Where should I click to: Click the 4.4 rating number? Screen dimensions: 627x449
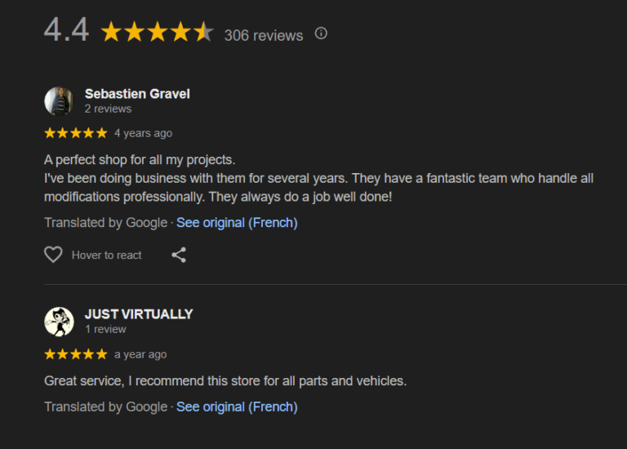(x=66, y=30)
